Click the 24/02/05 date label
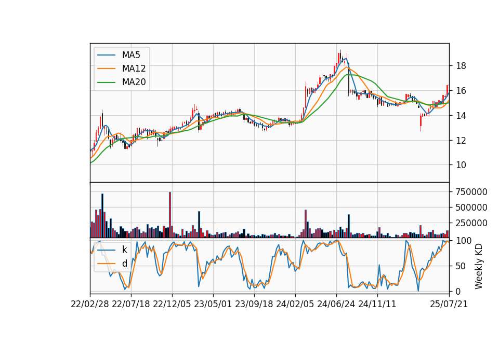499x358 pixels. pyautogui.click(x=295, y=304)
